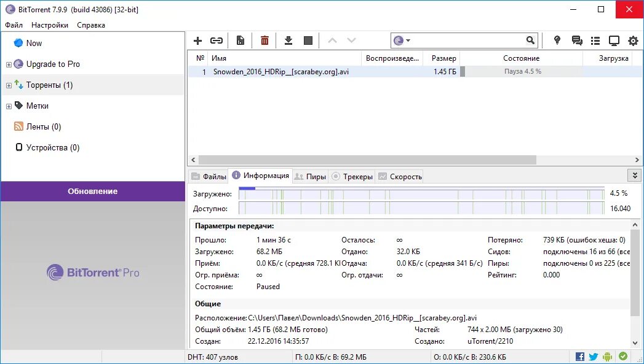Select Ленты (0) in the sidebar

pos(44,126)
